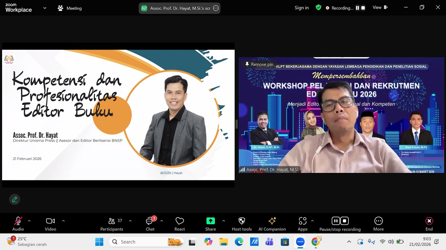Open Host tools shield menu
Screen dimensions: 446x250
(x=242, y=224)
